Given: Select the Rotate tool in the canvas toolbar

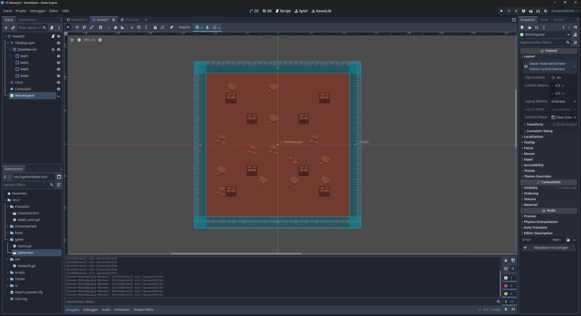Looking at the screenshot, I should [x=85, y=27].
